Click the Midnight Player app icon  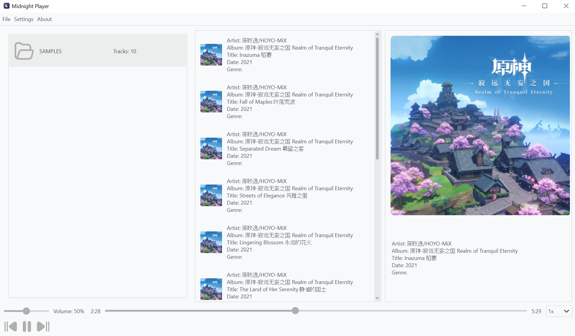click(x=6, y=6)
